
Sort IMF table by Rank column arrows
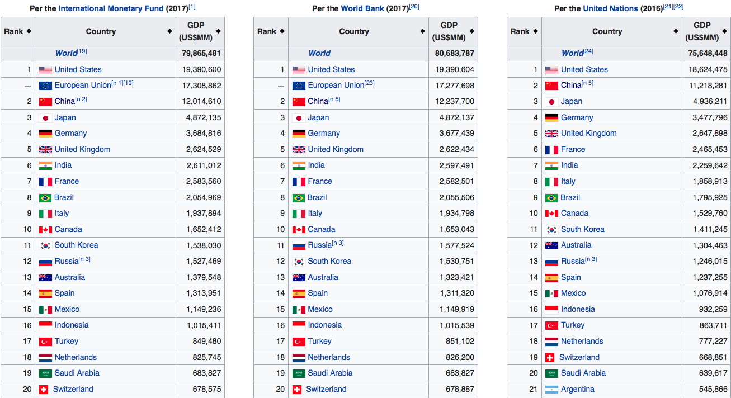click(x=29, y=31)
